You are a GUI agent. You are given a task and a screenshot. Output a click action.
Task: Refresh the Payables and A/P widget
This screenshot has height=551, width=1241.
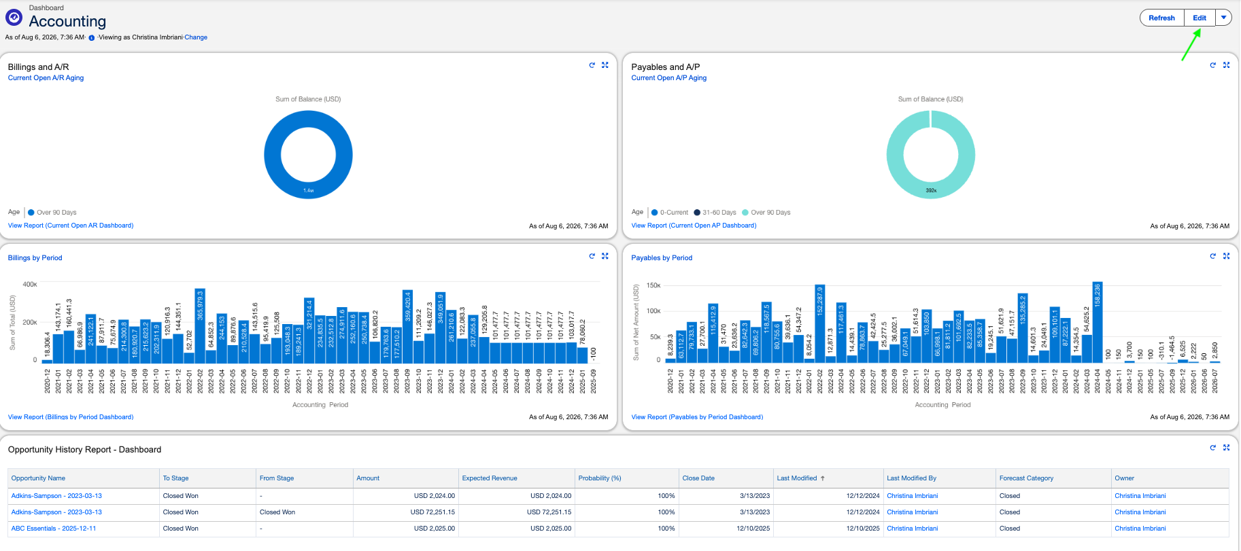[1213, 65]
